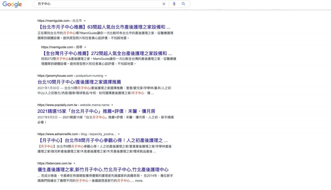Click URL text https://mamiguide.com › 台北市
The image size is (331, 190).
click(x=59, y=21)
